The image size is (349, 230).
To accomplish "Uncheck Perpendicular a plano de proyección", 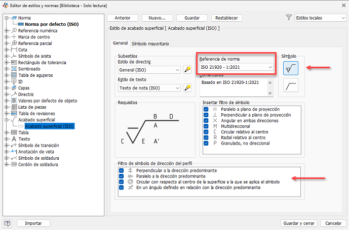I will [x=206, y=115].
